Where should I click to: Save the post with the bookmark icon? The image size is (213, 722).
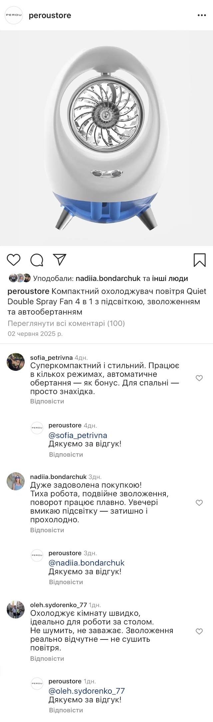tap(199, 260)
